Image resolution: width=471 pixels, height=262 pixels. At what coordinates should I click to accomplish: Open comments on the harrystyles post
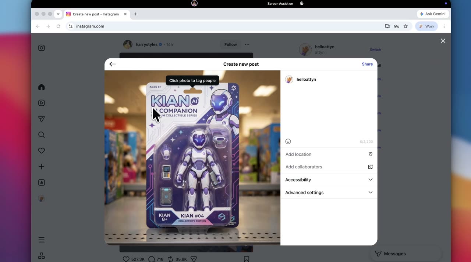coord(151,259)
